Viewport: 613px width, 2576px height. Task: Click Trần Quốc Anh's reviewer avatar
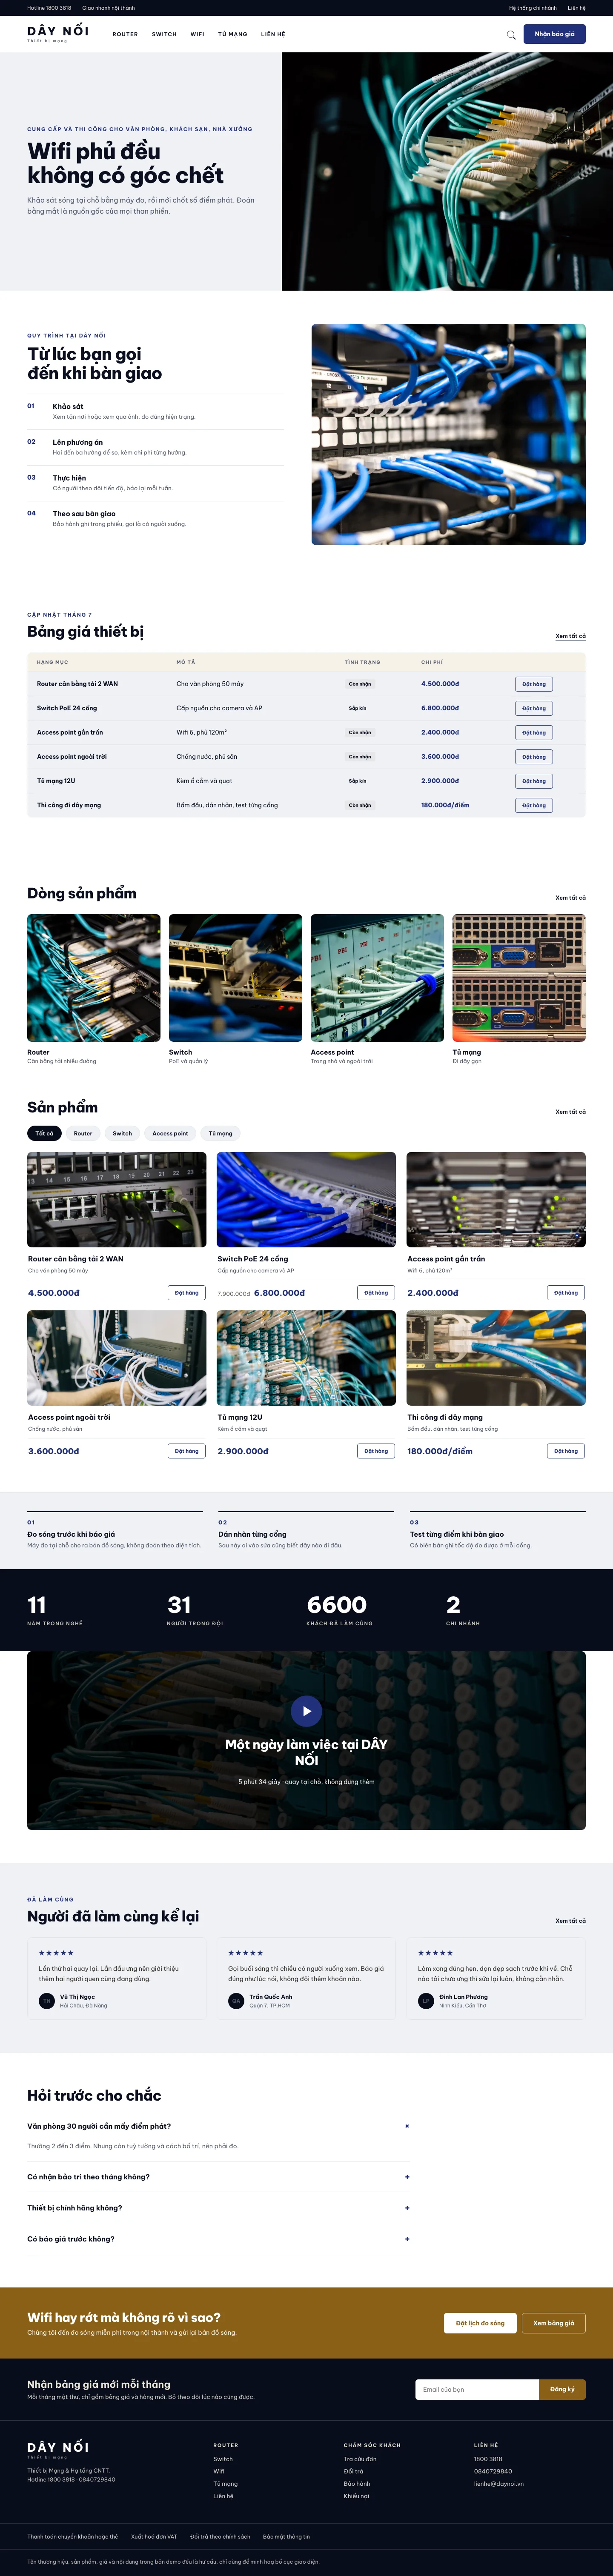click(236, 2001)
